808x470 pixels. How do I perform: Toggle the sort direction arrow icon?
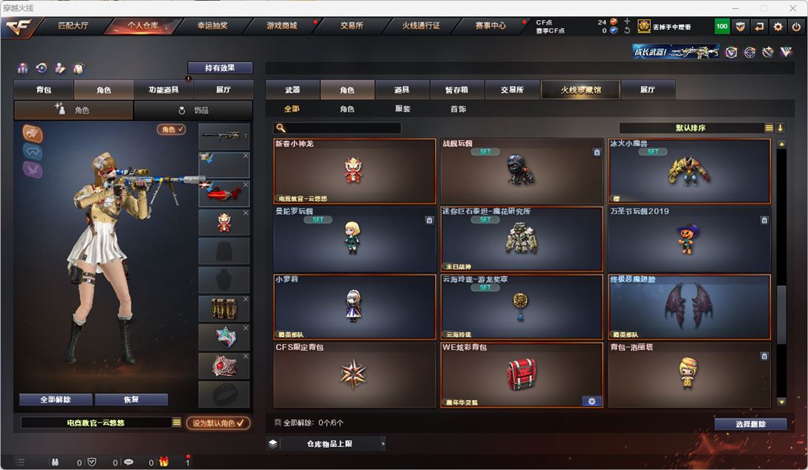780,128
